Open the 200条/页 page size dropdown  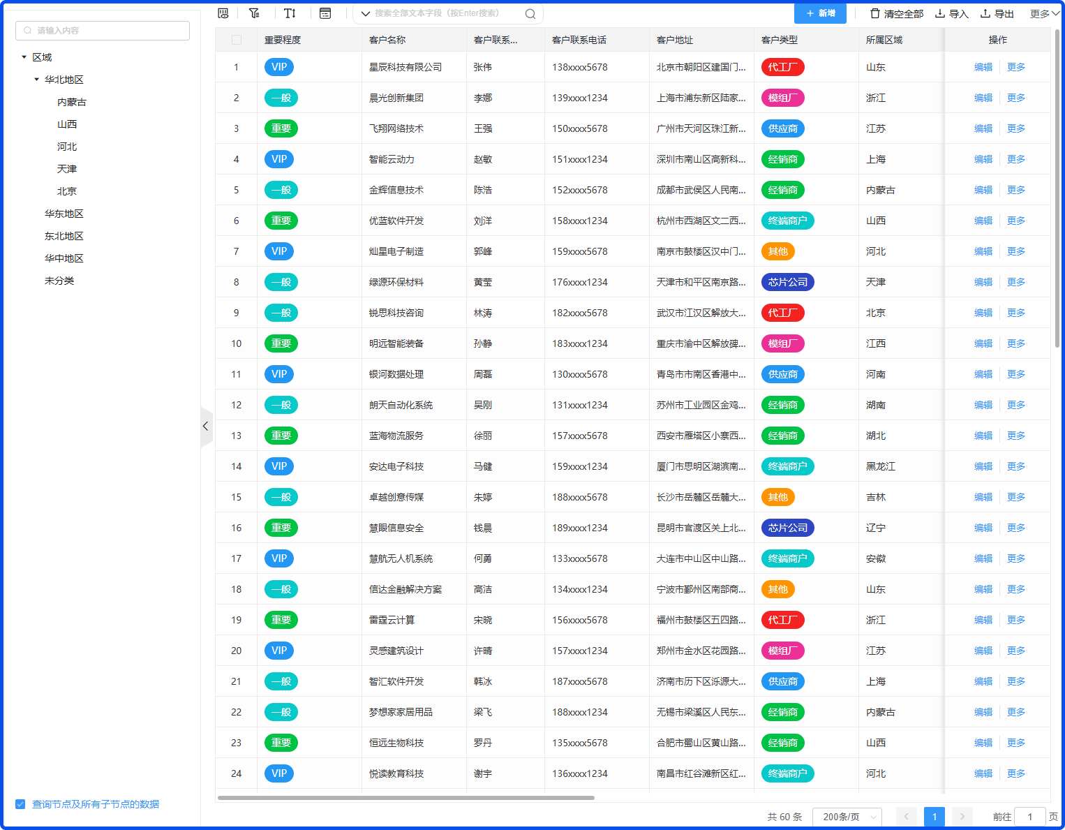pos(847,817)
